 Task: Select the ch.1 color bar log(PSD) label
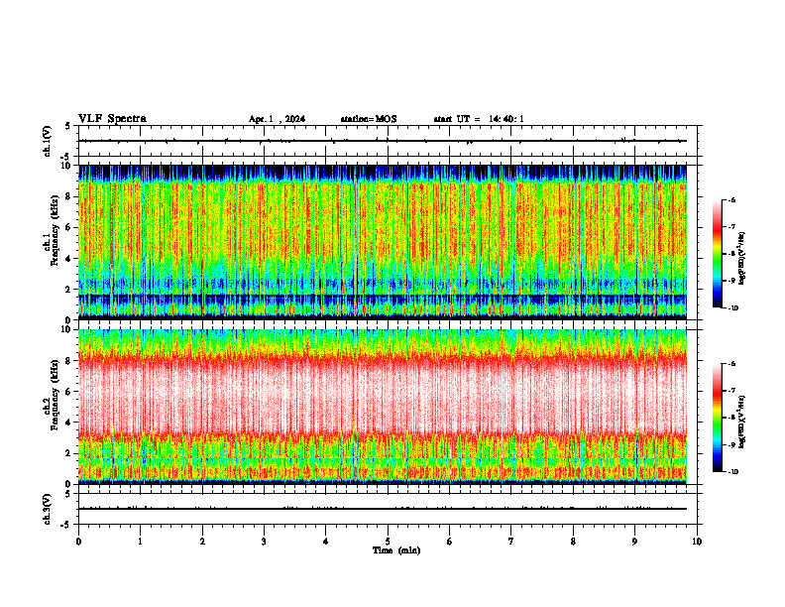click(742, 258)
